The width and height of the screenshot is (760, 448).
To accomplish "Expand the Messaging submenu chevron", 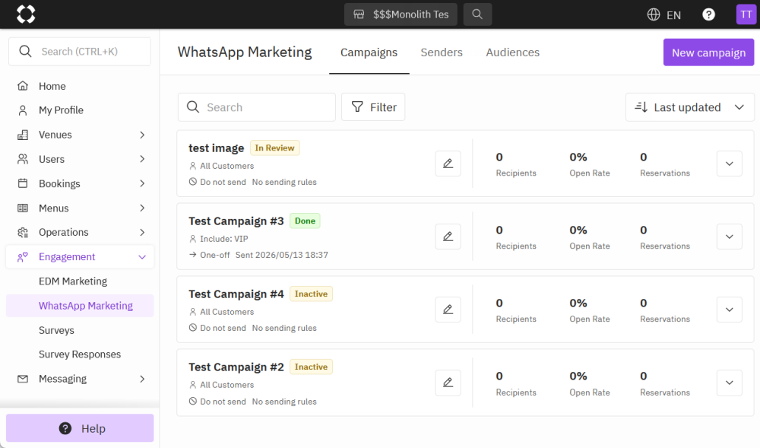I will click(x=142, y=379).
